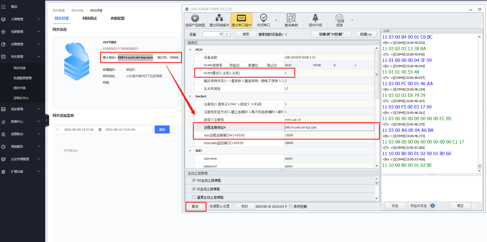Image resolution: width=487 pixels, height=242 pixels.
Task: Open Firmware Upgrade rocket icon
Action: pyautogui.click(x=315, y=18)
